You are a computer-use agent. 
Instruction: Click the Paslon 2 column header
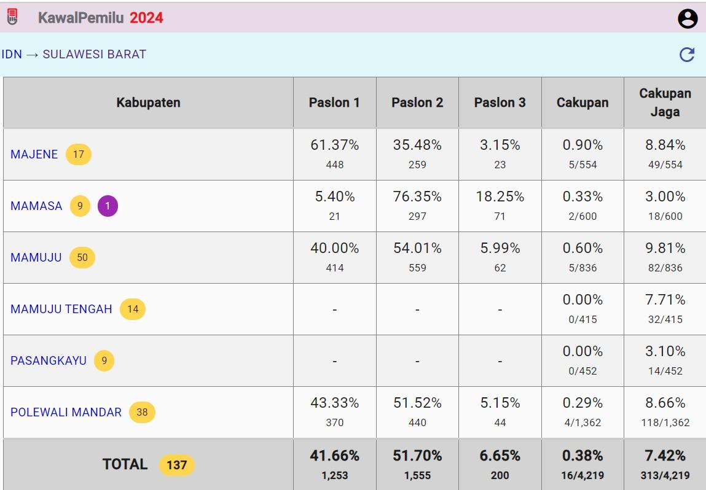click(x=417, y=103)
